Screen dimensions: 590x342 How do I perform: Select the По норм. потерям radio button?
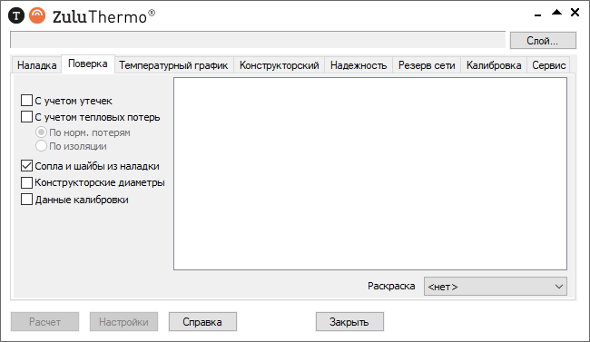pos(41,132)
